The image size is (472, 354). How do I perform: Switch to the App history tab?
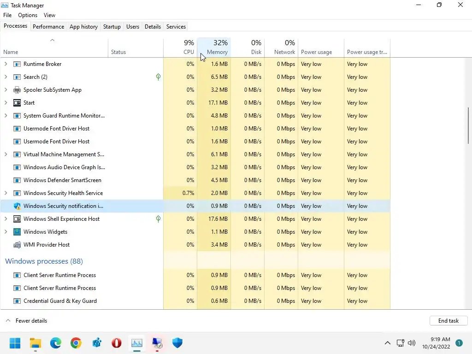tap(84, 27)
